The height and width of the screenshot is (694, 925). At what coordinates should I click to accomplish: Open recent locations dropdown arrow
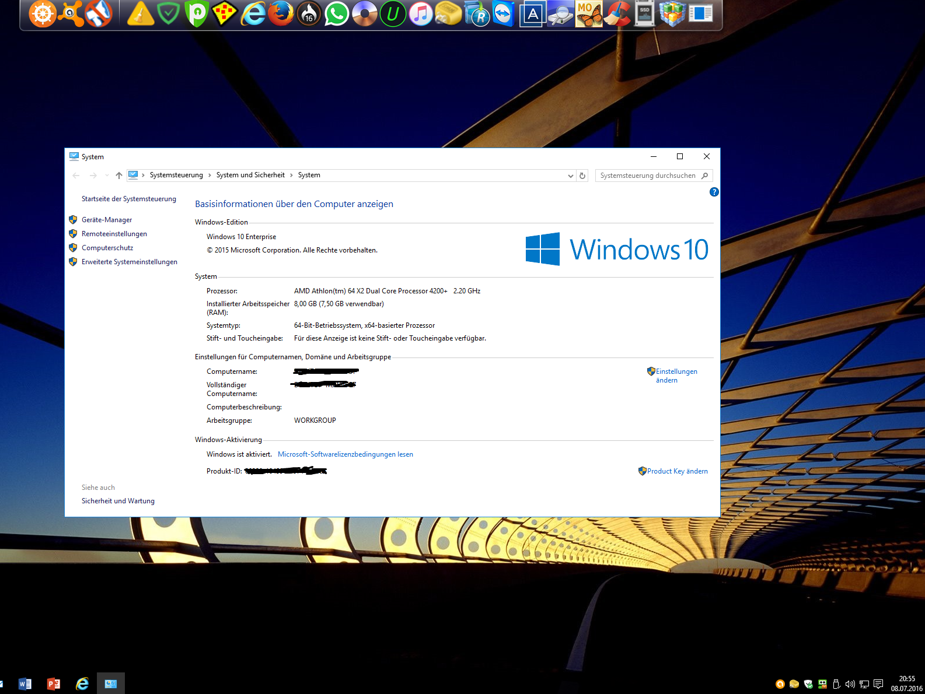(x=107, y=176)
